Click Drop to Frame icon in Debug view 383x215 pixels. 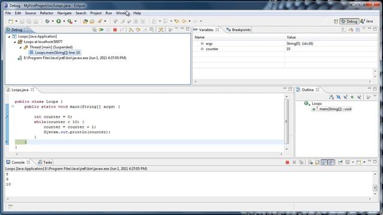tap(151, 30)
